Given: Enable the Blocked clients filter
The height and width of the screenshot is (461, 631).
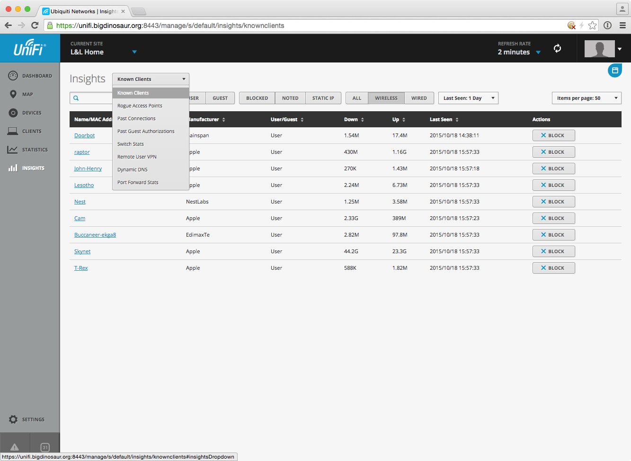Looking at the screenshot, I should 257,98.
